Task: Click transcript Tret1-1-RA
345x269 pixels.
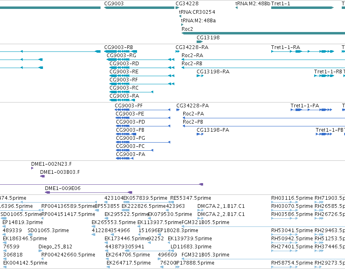Action: (285, 47)
